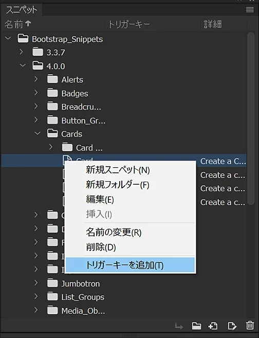Expand the Breadcru... folder
The width and height of the screenshot is (259, 338).
click(36, 106)
